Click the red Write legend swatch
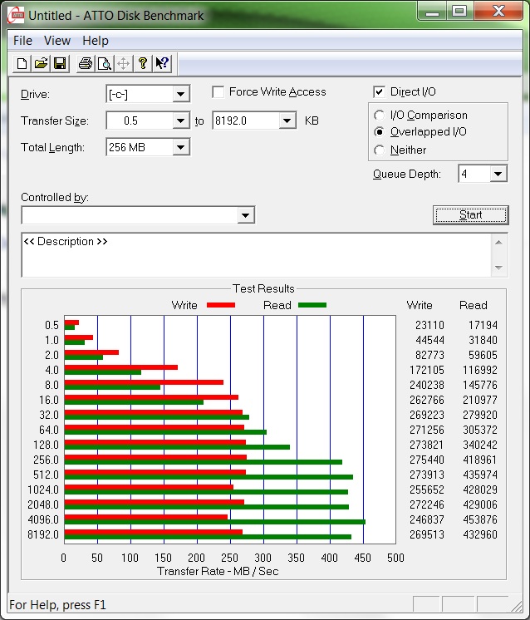The width and height of the screenshot is (530, 620). click(221, 305)
